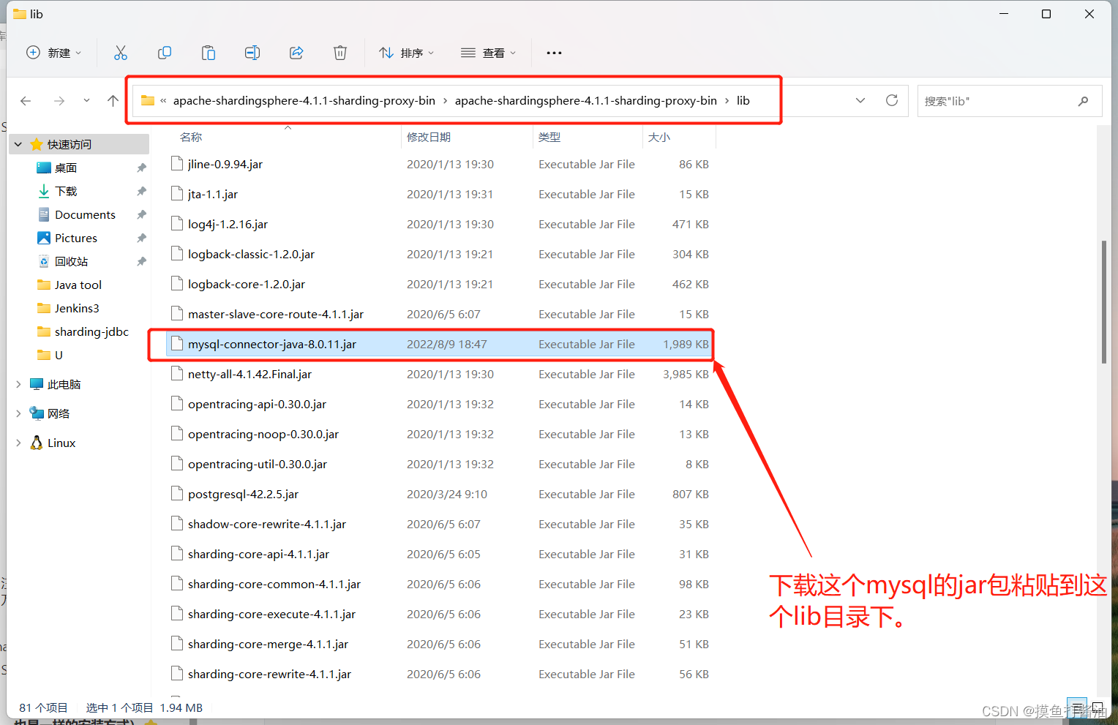Viewport: 1118px width, 725px height.
Task: Select opentracing-noop-0.30.0.jar file
Action: (x=439, y=434)
